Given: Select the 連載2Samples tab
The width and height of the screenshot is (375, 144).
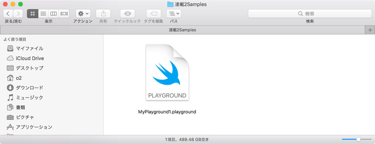Looking at the screenshot, I should tap(183, 30).
